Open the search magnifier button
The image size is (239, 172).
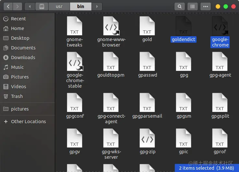click(x=180, y=6)
